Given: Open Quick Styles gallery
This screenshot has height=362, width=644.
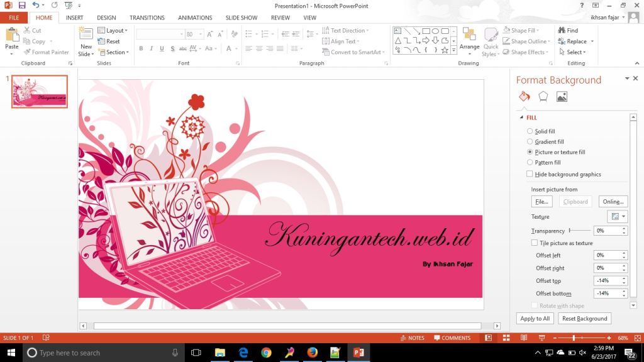Looking at the screenshot, I should (x=491, y=42).
